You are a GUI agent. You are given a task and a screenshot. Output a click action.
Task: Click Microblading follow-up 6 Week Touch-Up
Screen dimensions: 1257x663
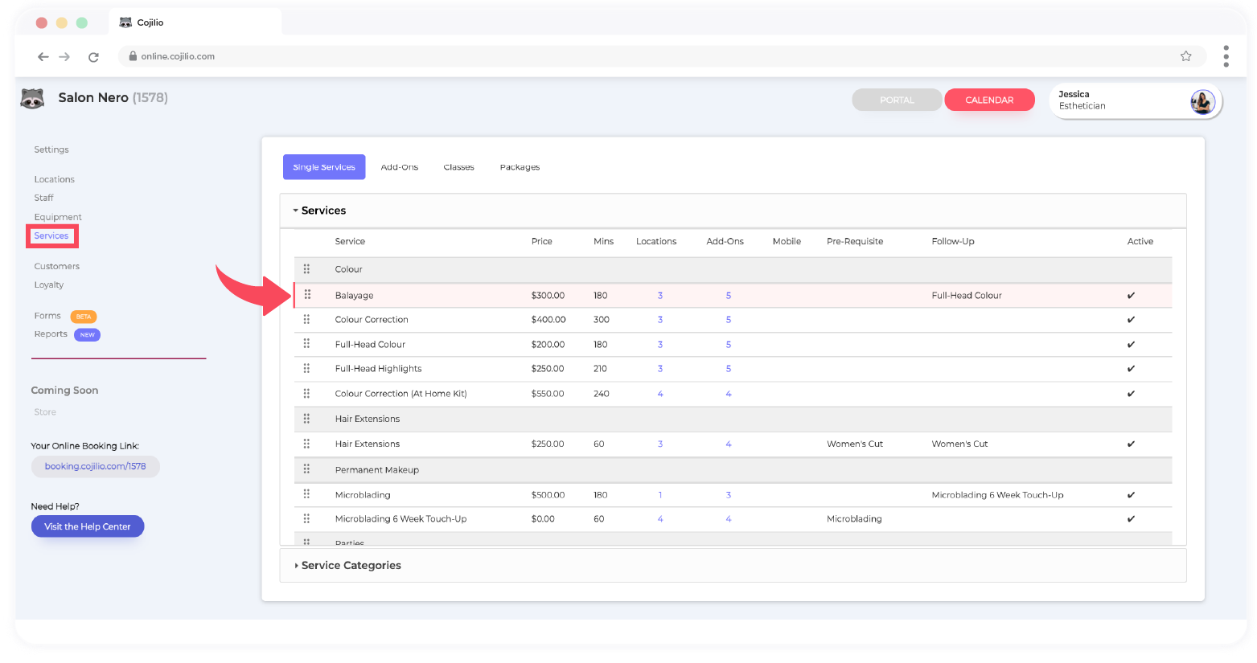coord(997,495)
